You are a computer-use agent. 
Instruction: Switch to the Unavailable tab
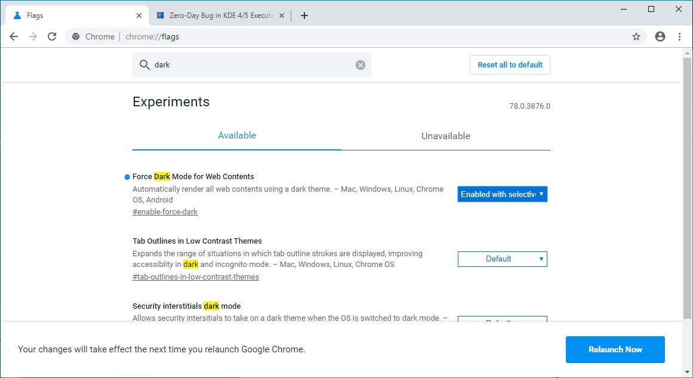[446, 136]
